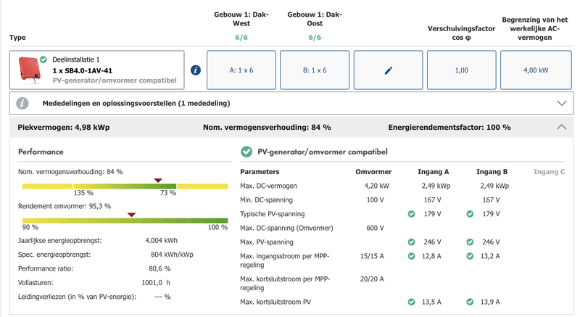
Task: Click the 804 kWh/kWp value
Action: (172, 255)
